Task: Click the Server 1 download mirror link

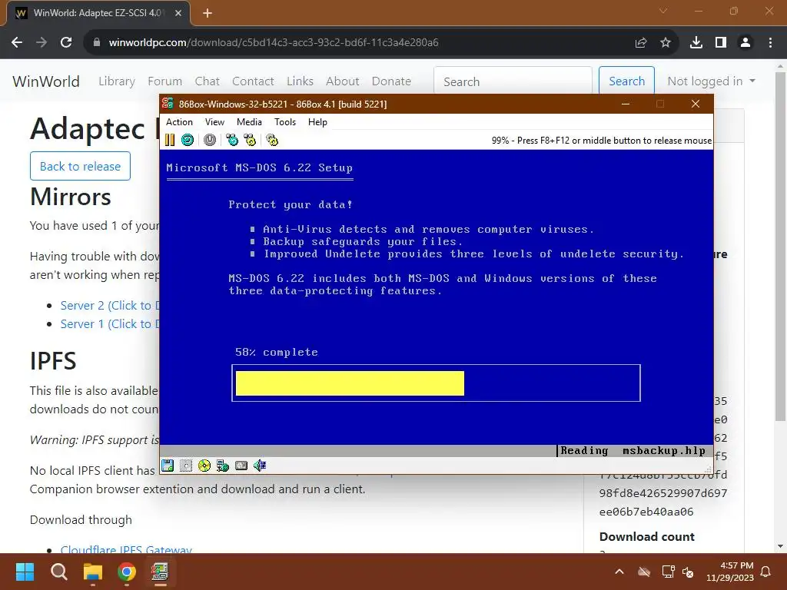Action: click(109, 324)
